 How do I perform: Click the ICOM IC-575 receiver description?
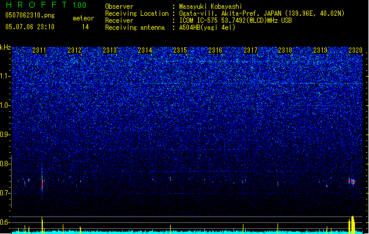click(236, 20)
